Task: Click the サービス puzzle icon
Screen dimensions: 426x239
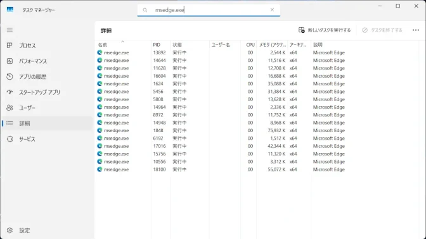Action: click(10, 139)
